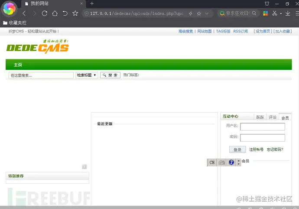
Task: Click the small gray icon above 特别推荐
Action: pos(84,167)
